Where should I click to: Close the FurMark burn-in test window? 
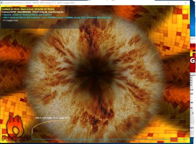pos(186,3)
